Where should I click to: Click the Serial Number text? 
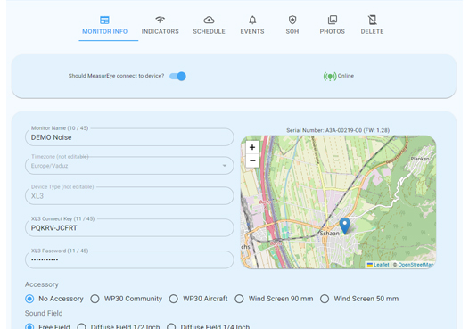coord(338,130)
